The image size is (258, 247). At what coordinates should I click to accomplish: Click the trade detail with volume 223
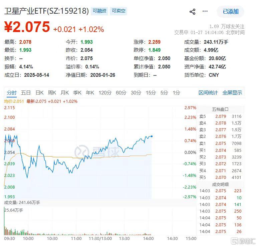tap(220, 191)
